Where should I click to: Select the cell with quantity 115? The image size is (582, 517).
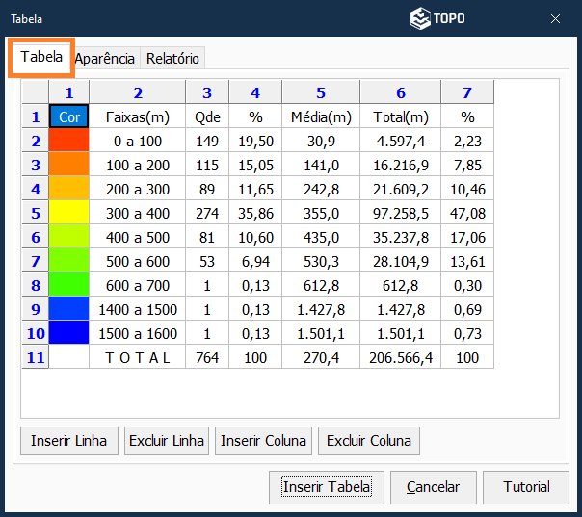coord(207,164)
